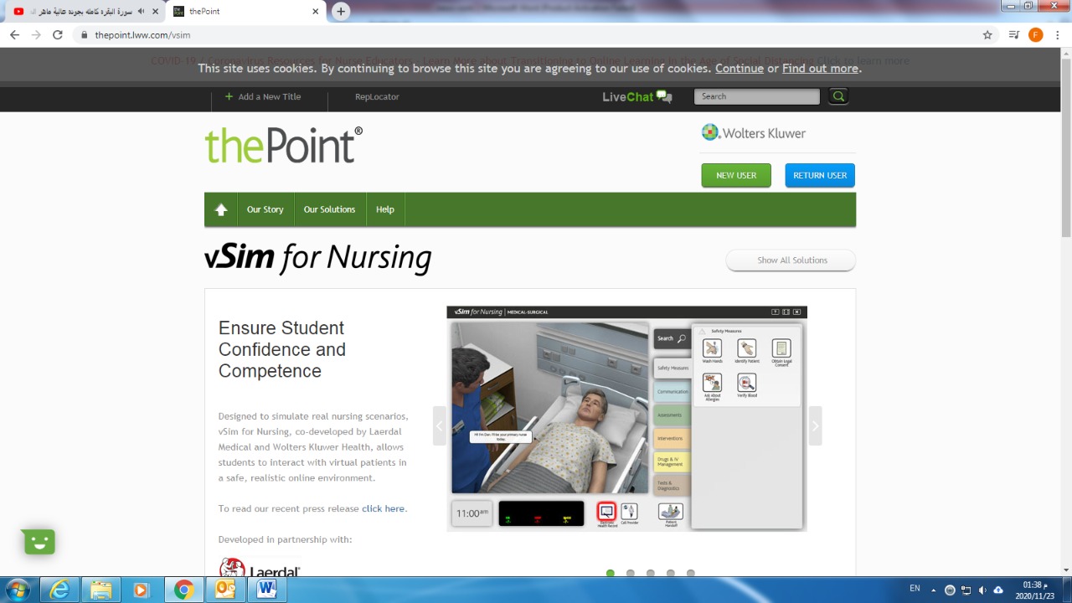Expand hidden system tray icons arrow
Image resolution: width=1072 pixels, height=603 pixels.
pyautogui.click(x=934, y=590)
